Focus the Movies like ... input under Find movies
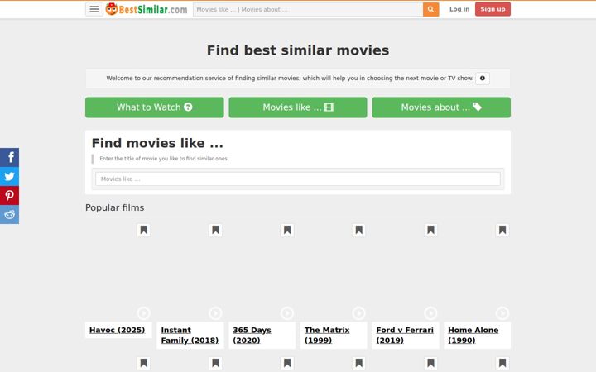 pos(298,179)
